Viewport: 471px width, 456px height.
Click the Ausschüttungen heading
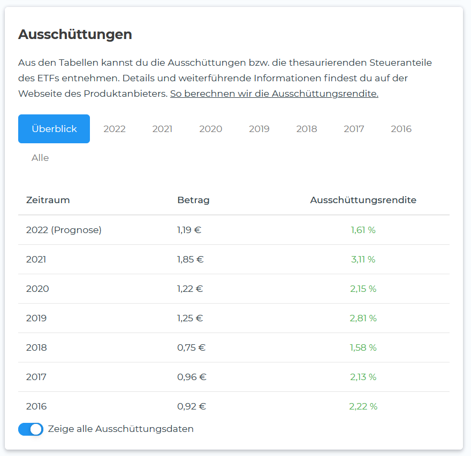coord(75,35)
